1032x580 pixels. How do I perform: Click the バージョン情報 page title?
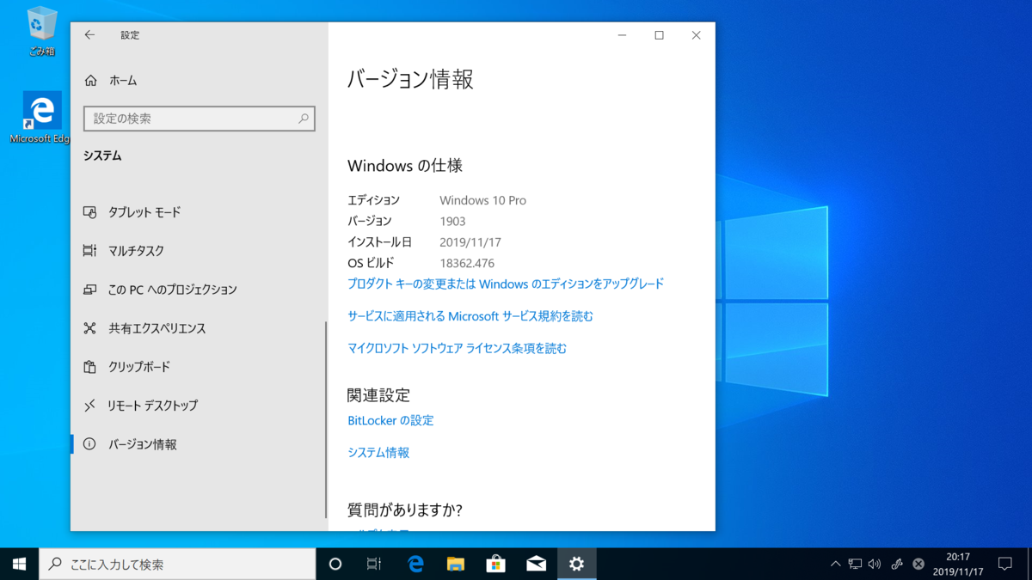coord(410,80)
